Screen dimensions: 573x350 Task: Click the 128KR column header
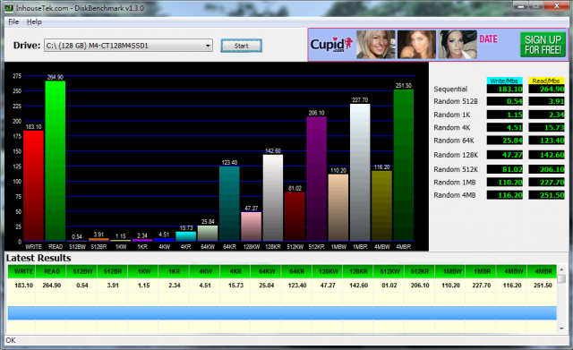point(358,271)
